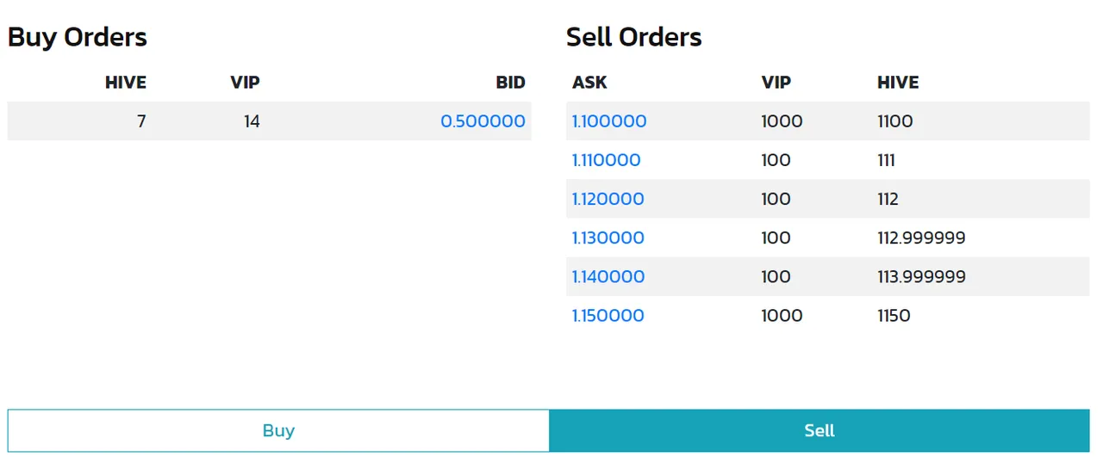This screenshot has height=457, width=1103.
Task: Switch to the Sell tab
Action: tap(819, 430)
